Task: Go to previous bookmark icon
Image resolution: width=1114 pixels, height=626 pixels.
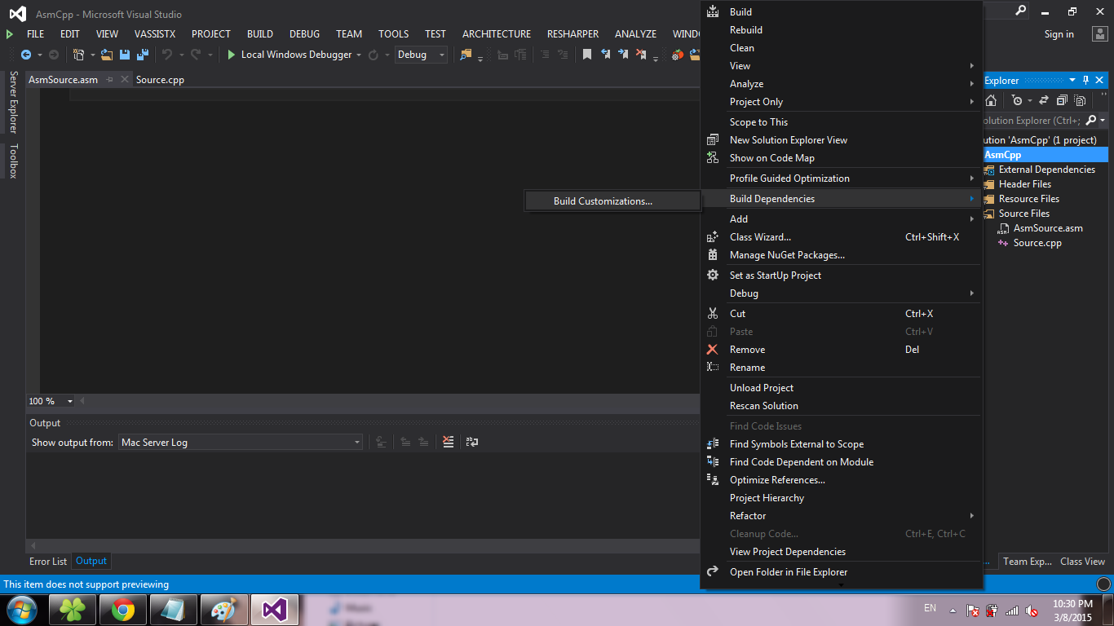Action: pyautogui.click(x=606, y=55)
